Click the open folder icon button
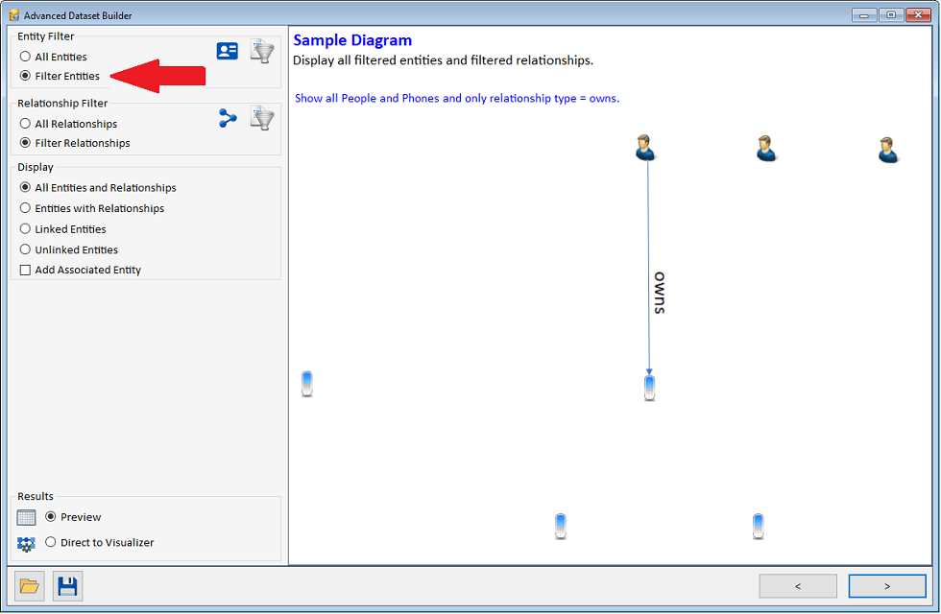The height and width of the screenshot is (614, 941). (30, 586)
